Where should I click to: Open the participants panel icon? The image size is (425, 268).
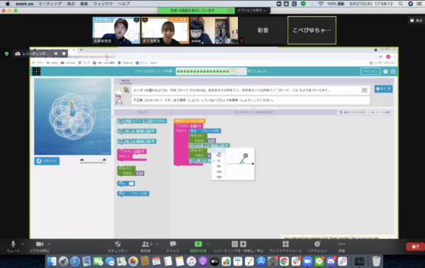(x=145, y=244)
